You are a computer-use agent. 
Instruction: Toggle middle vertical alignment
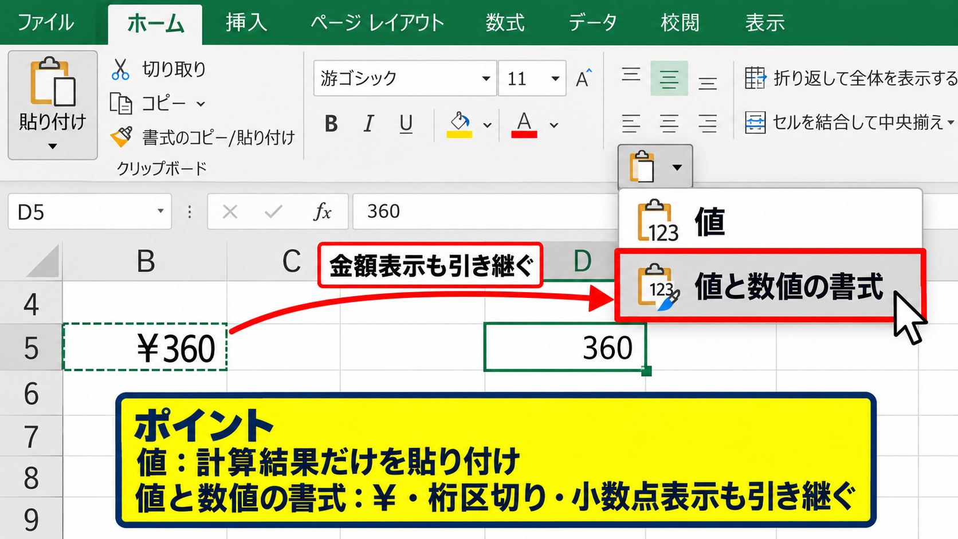[x=669, y=78]
